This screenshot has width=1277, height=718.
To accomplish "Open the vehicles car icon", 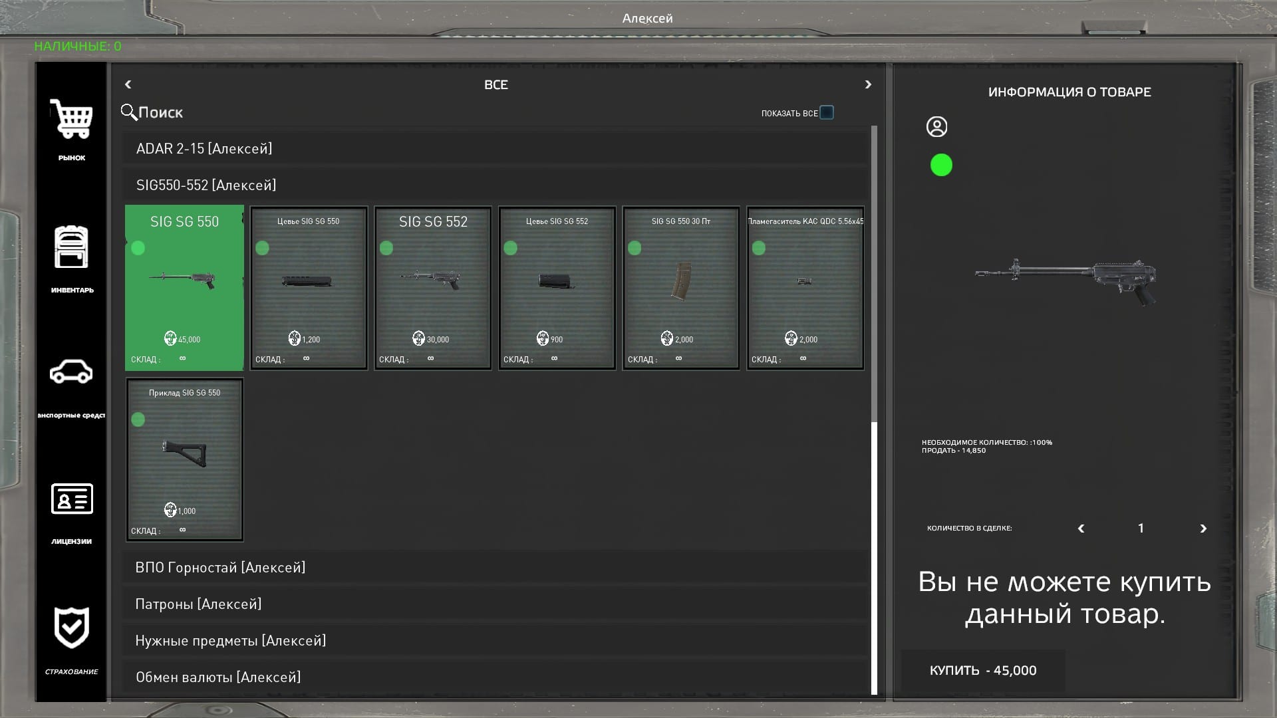I will pyautogui.click(x=71, y=372).
